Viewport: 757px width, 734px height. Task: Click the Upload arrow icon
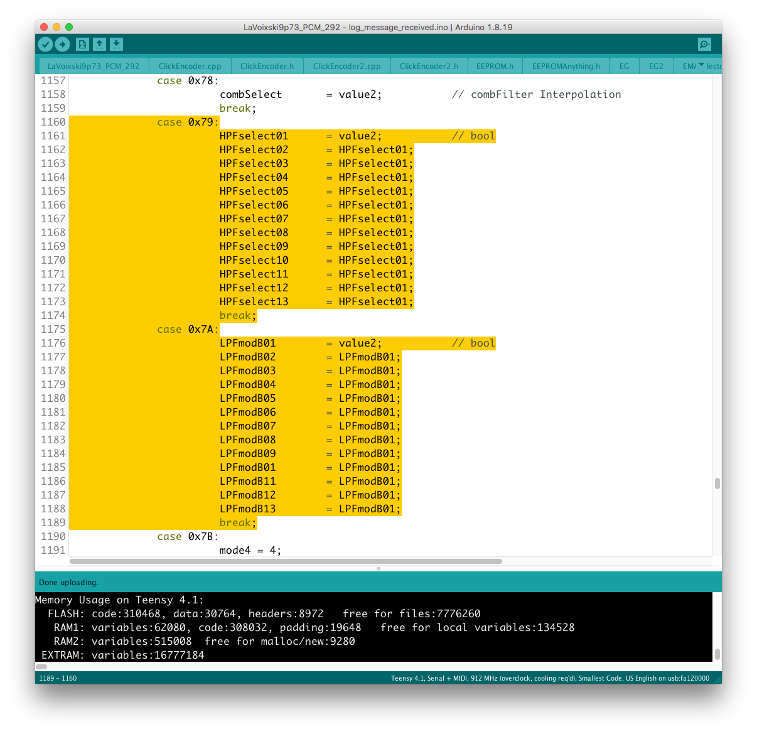pyautogui.click(x=62, y=44)
